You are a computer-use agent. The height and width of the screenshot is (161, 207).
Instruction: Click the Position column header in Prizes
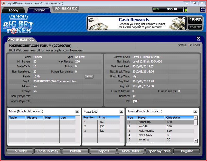[x=90, y=118]
